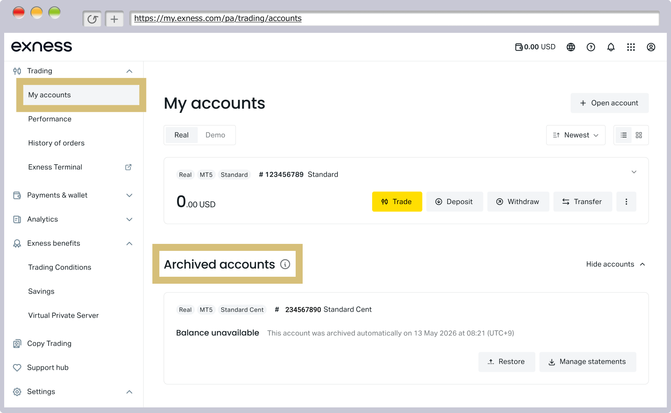
Task: Open Savings in sidebar
Action: 41,291
